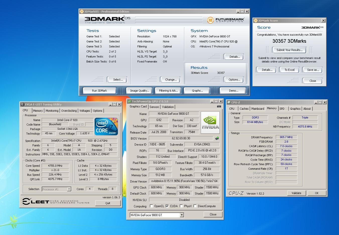Image resolution: width=339 pixels, height=235 pixels.
Task: Click the Quit button in E-LEET
Action: [x=108, y=203]
